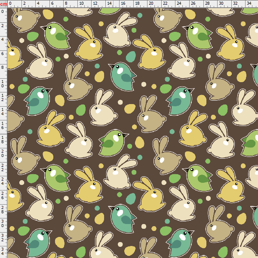Click 26 on the vertical ruler

click(3, 195)
